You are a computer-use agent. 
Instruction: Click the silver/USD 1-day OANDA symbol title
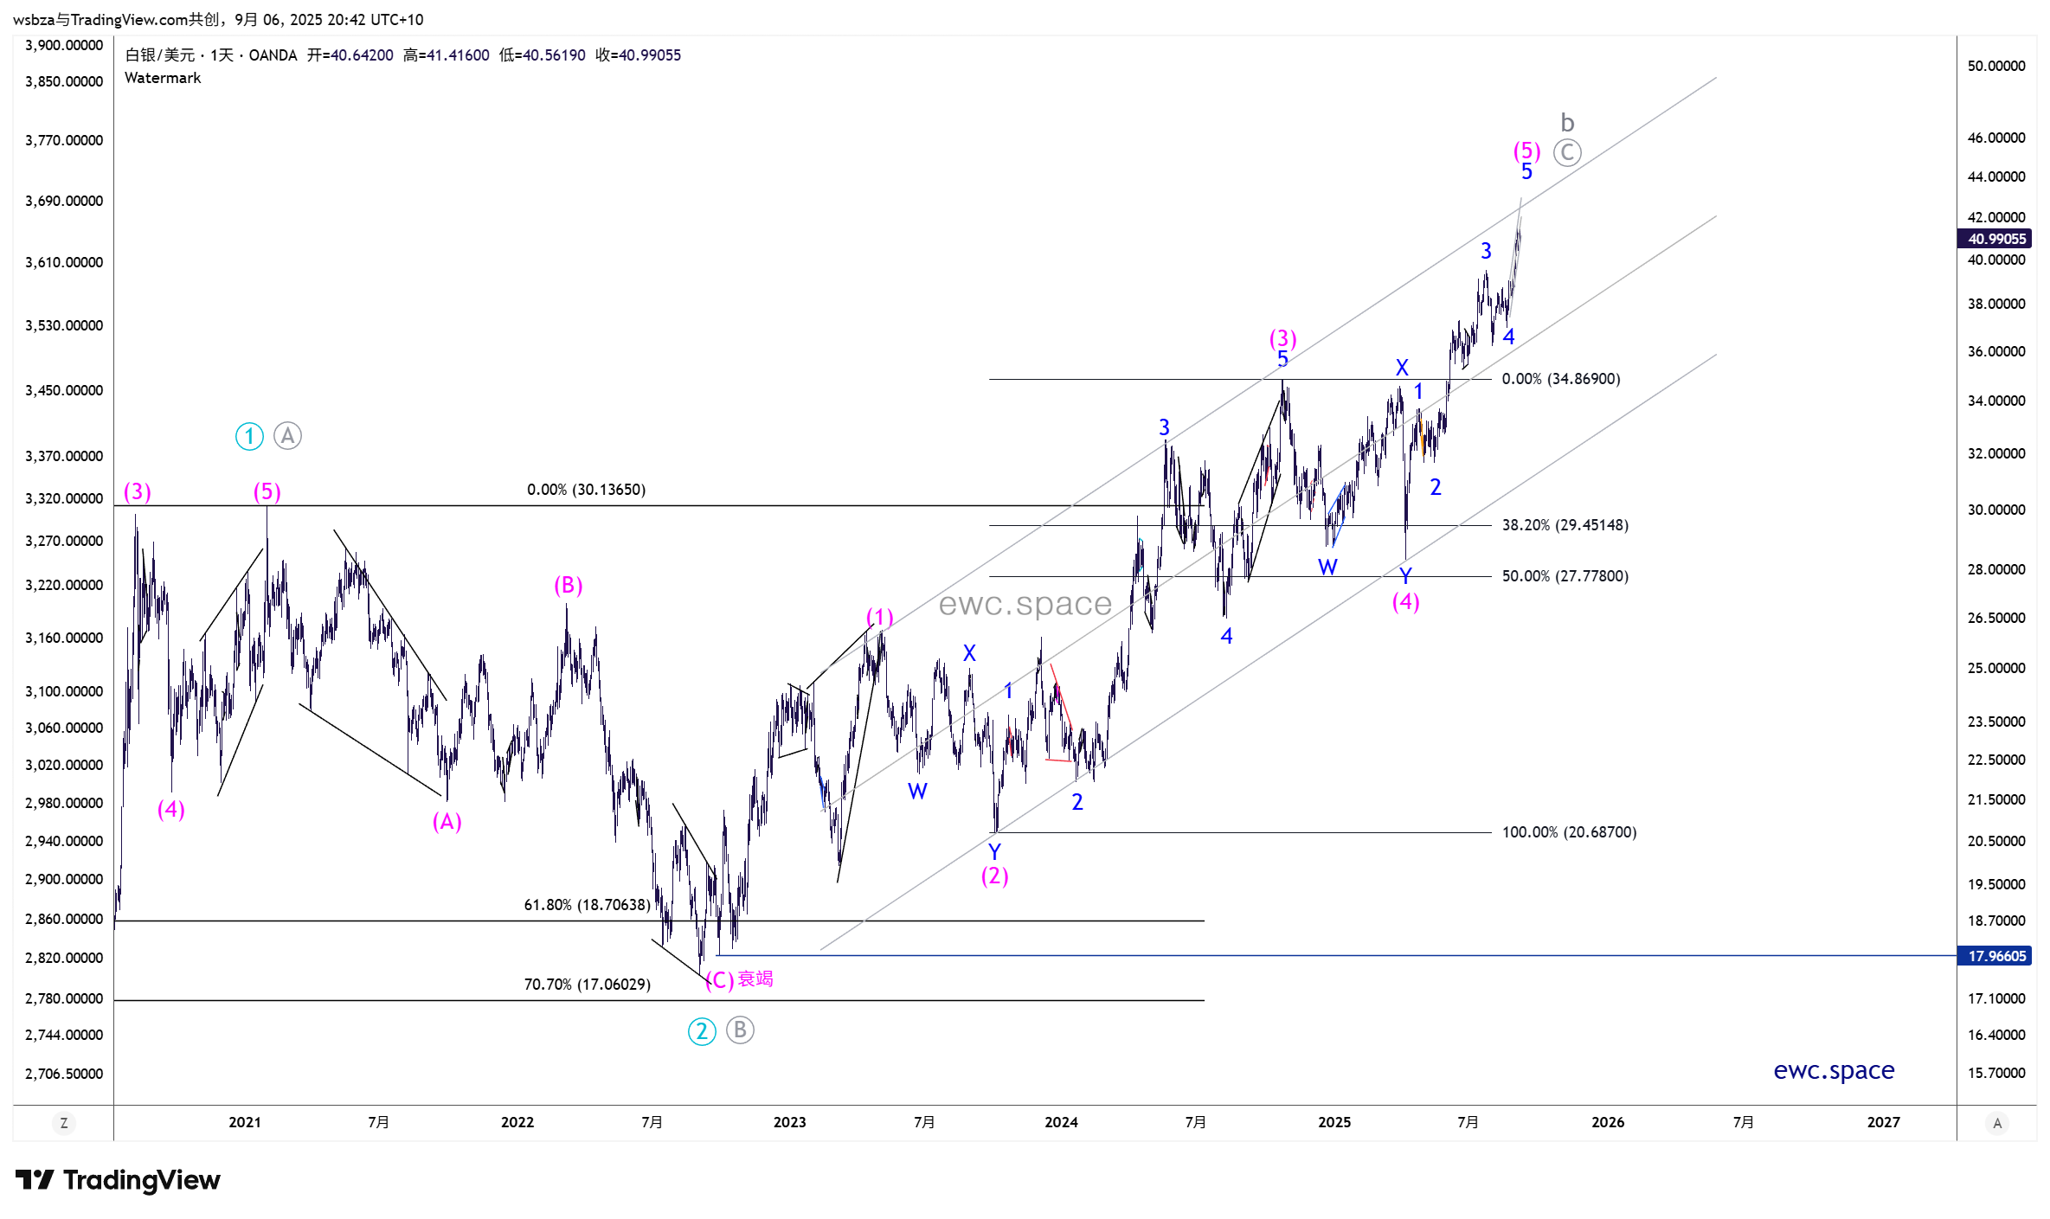[x=211, y=55]
